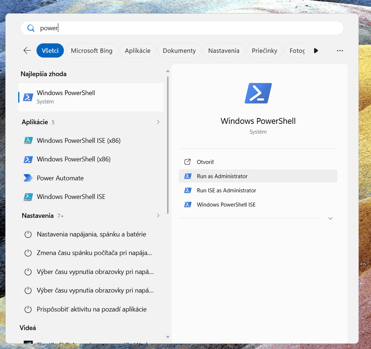Image resolution: width=371 pixels, height=349 pixels.
Task: Click the back arrow icon
Action: pyautogui.click(x=27, y=51)
